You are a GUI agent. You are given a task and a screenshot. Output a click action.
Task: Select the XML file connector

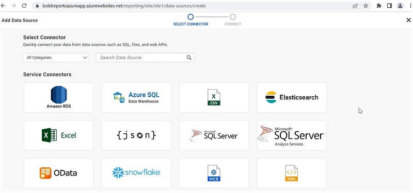point(292,173)
